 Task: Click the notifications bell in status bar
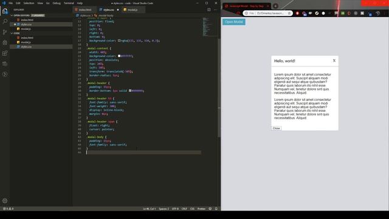(216, 209)
